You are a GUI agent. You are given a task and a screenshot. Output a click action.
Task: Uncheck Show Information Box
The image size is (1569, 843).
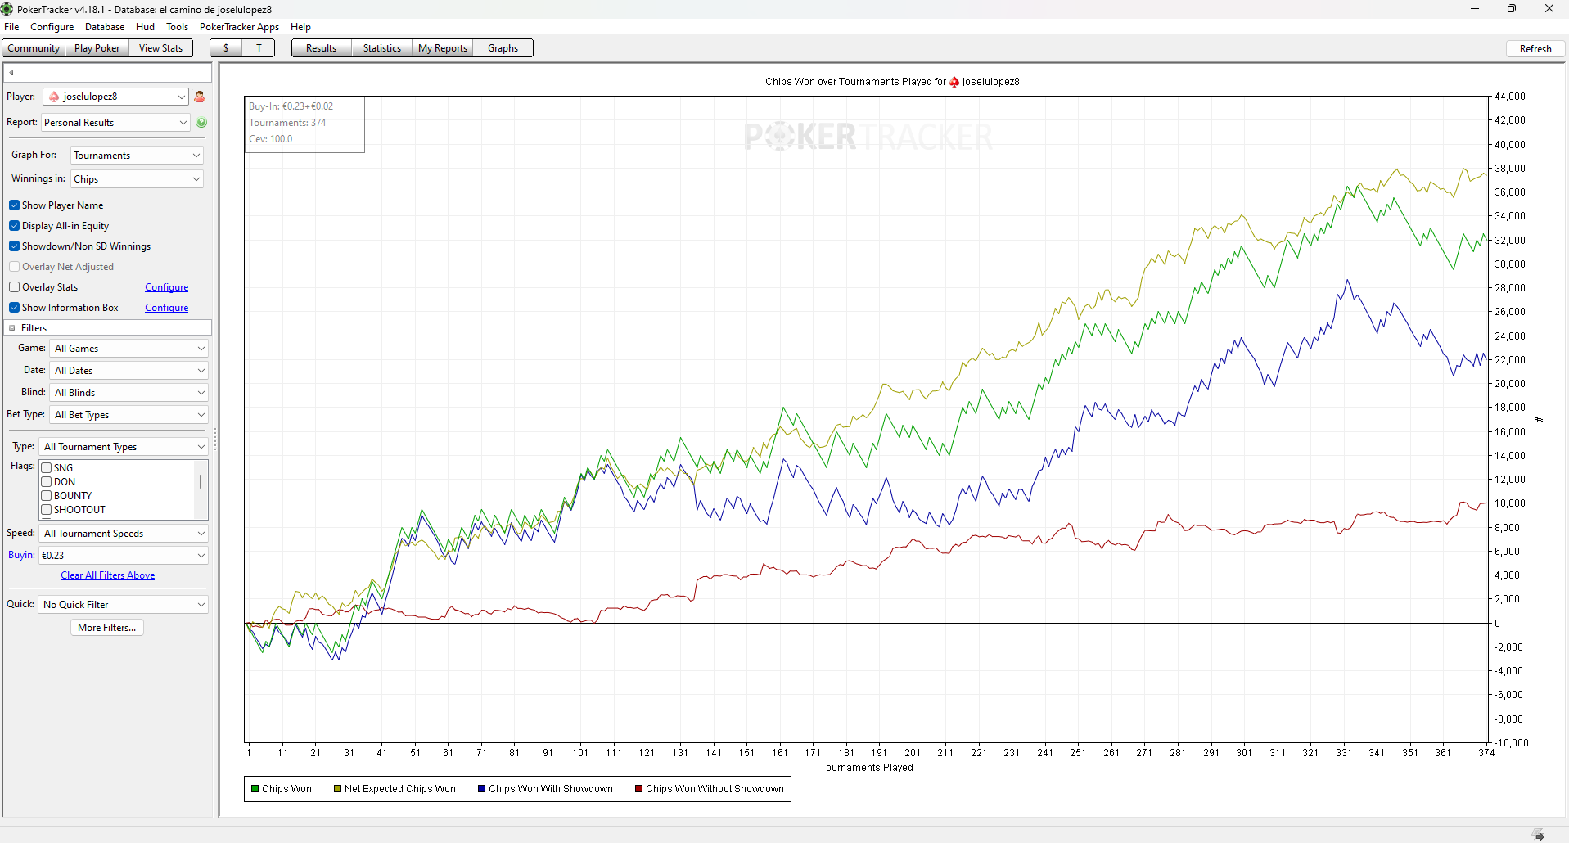click(x=15, y=308)
